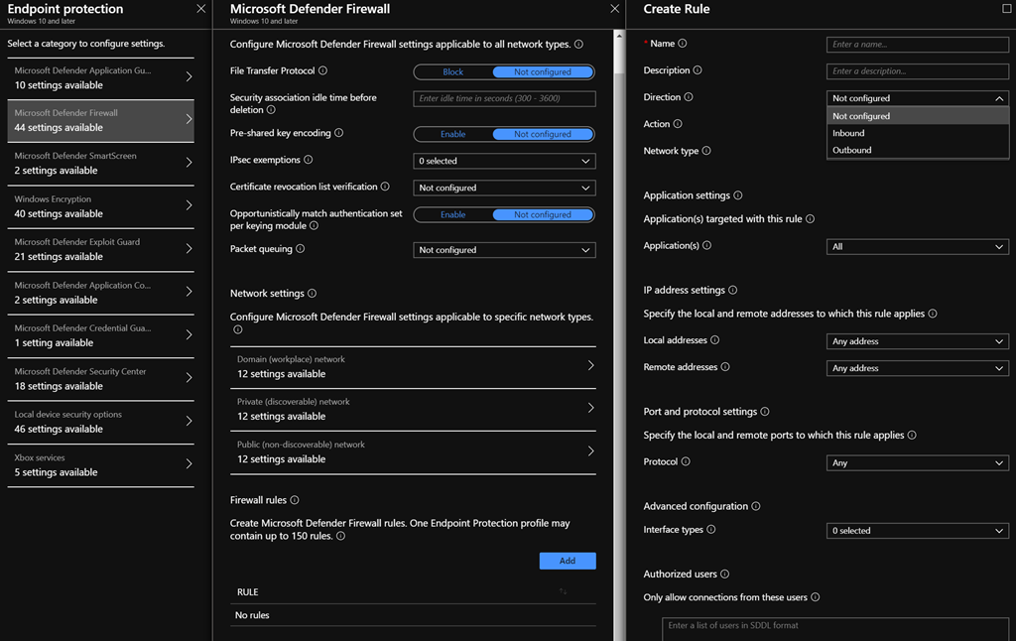This screenshot has height=641, width=1016.
Task: Click info icon next to Authorized users
Action: pos(725,574)
